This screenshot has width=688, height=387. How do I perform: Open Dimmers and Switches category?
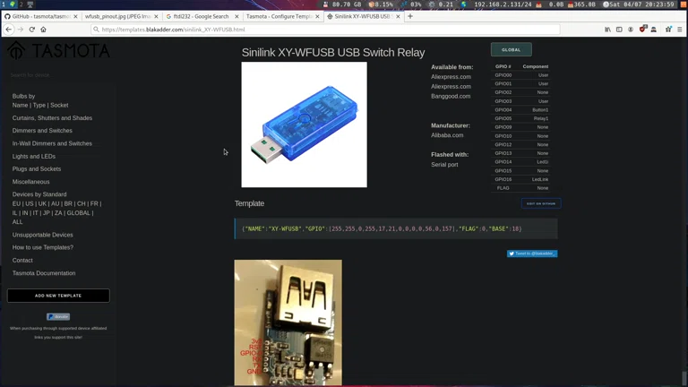pyautogui.click(x=42, y=131)
